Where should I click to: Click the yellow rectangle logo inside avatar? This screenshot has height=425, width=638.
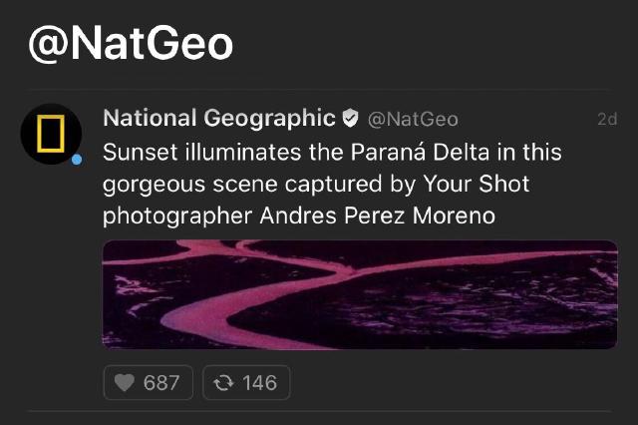[51, 134]
